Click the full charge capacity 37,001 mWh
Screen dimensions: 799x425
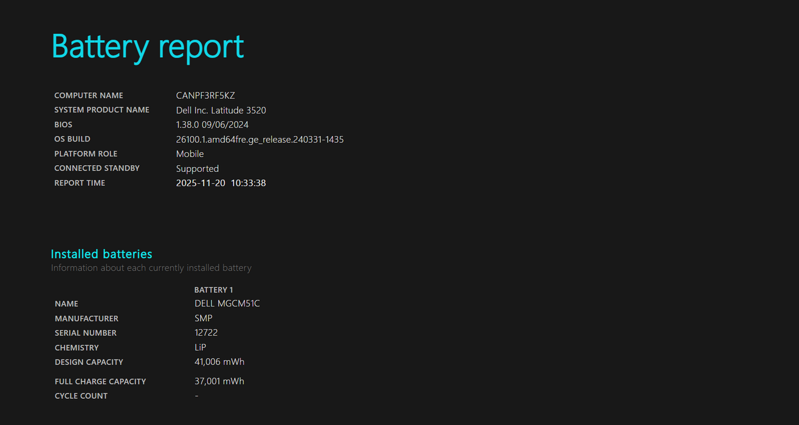[x=219, y=381]
